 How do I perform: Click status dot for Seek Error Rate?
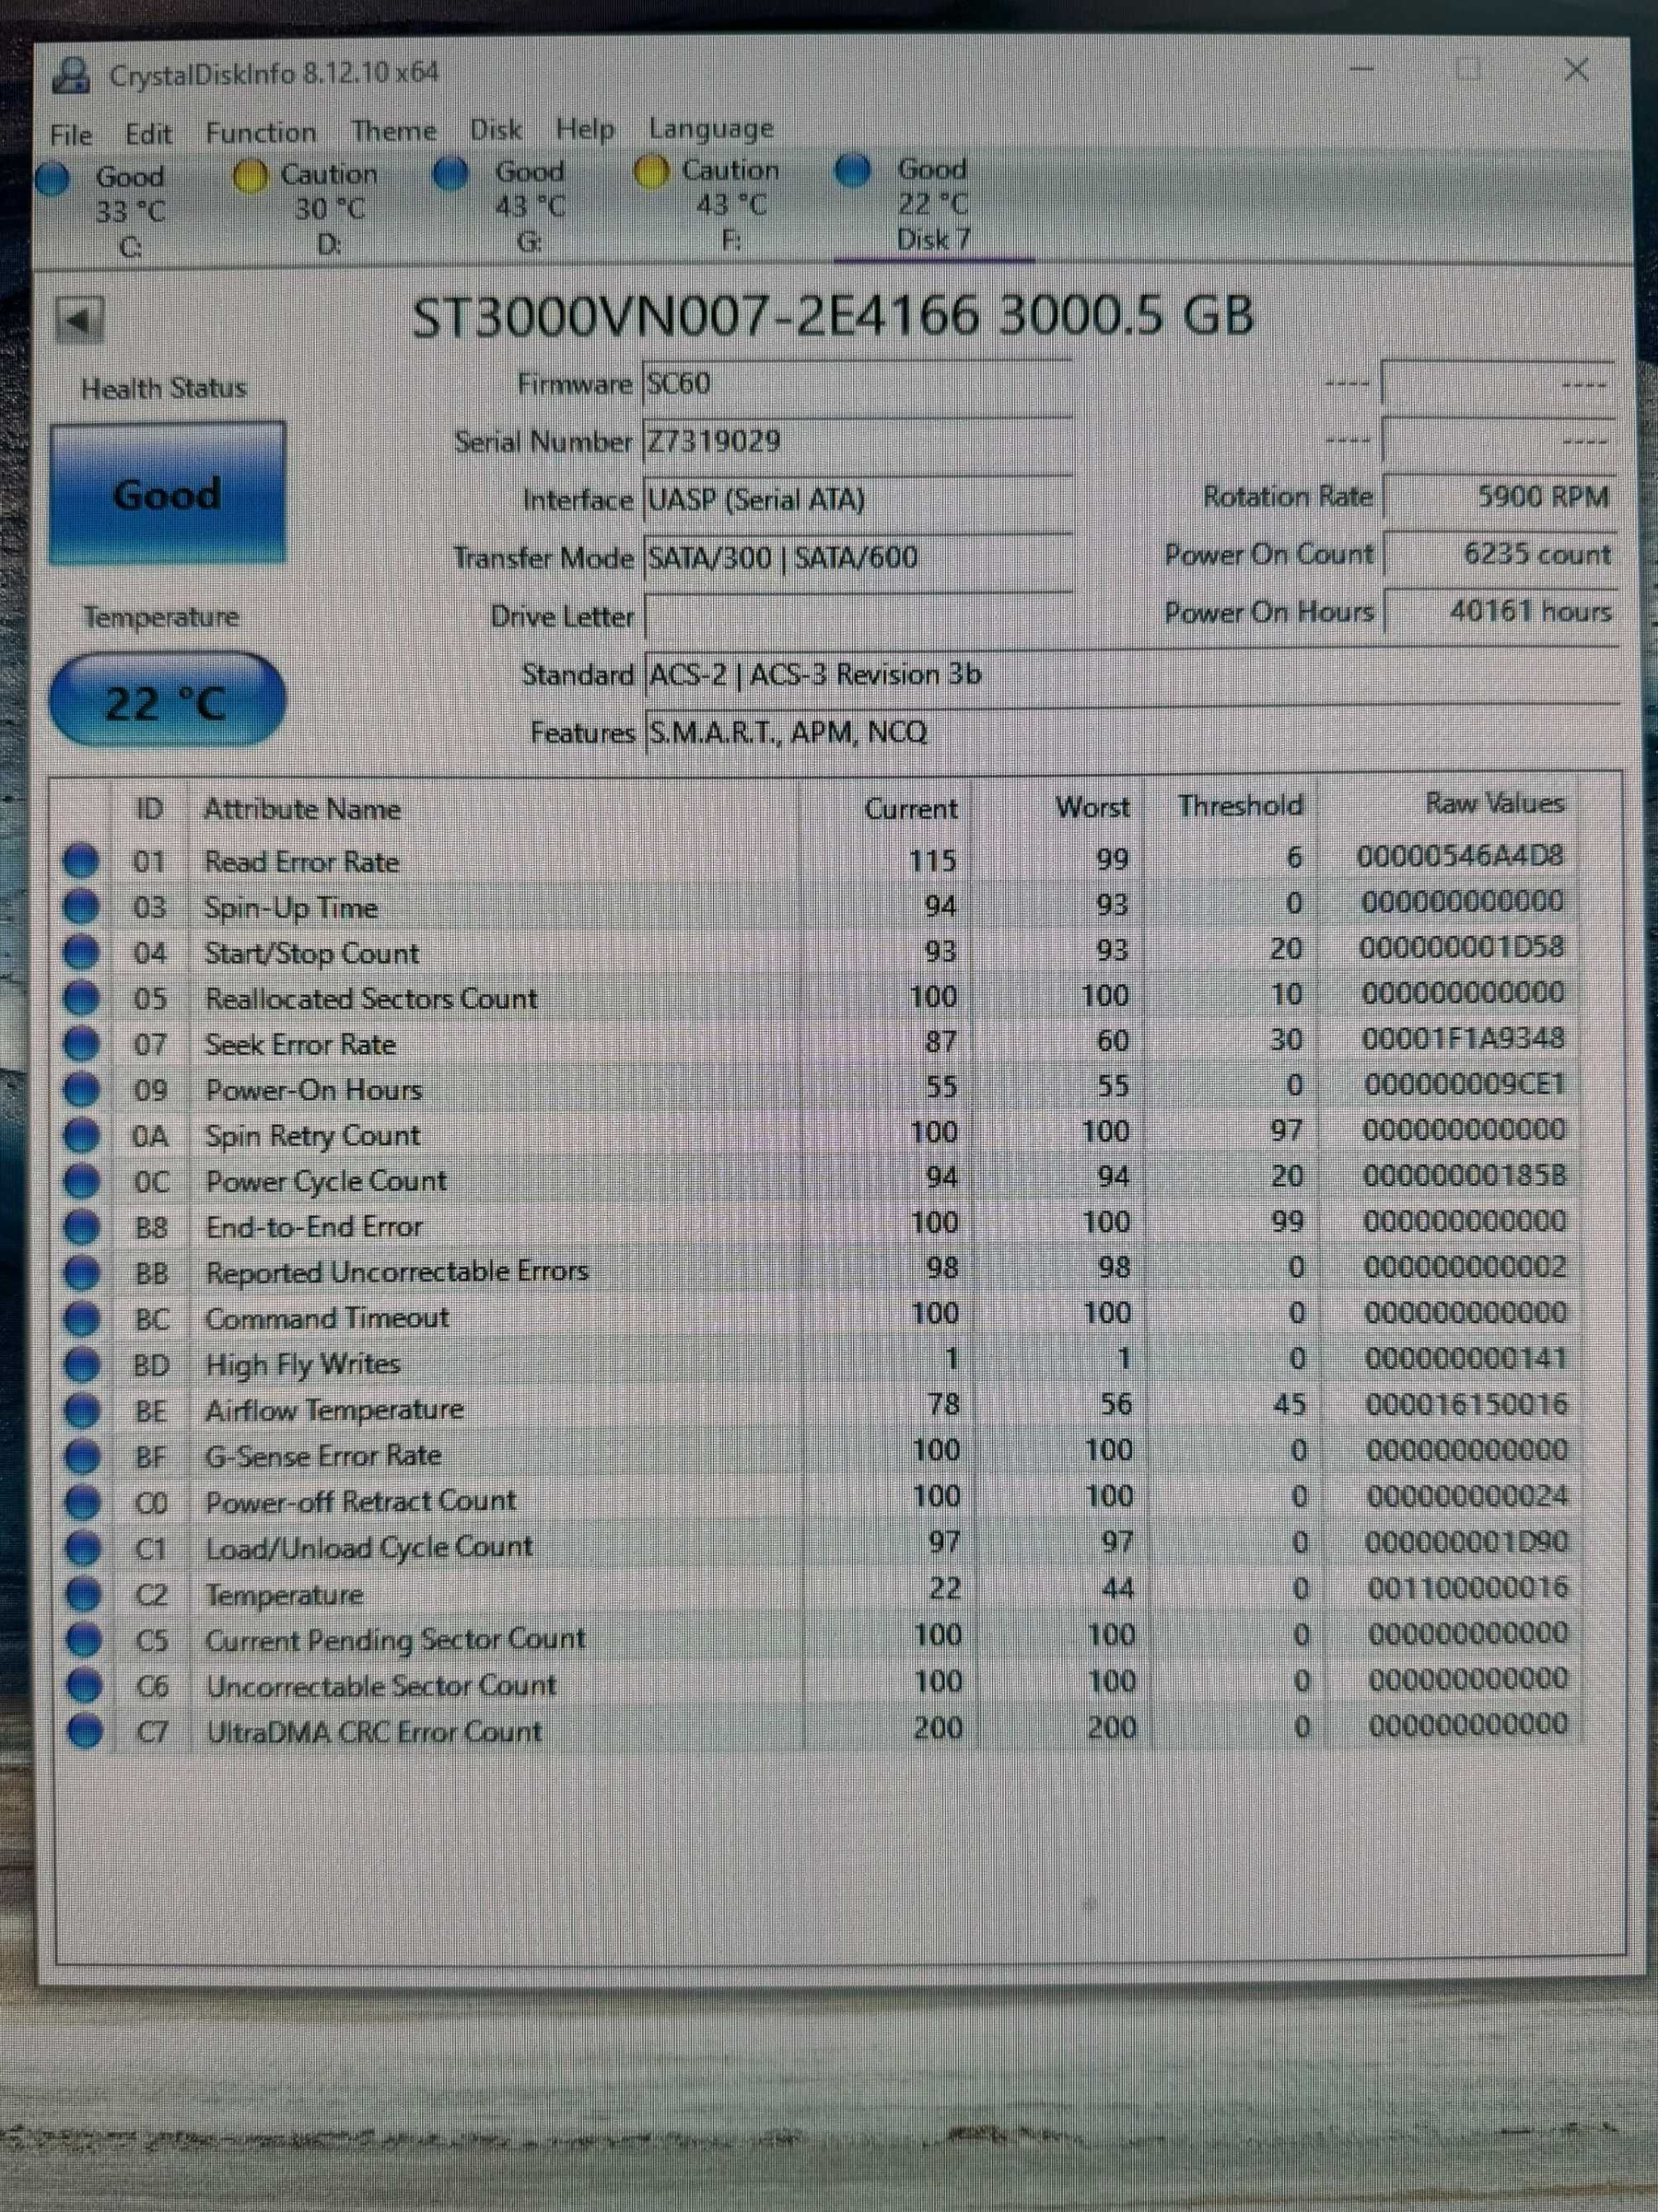pyautogui.click(x=82, y=1045)
